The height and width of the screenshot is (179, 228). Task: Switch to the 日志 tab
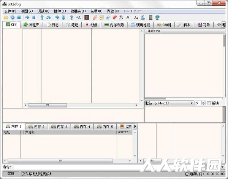pyautogui.click(x=52, y=25)
